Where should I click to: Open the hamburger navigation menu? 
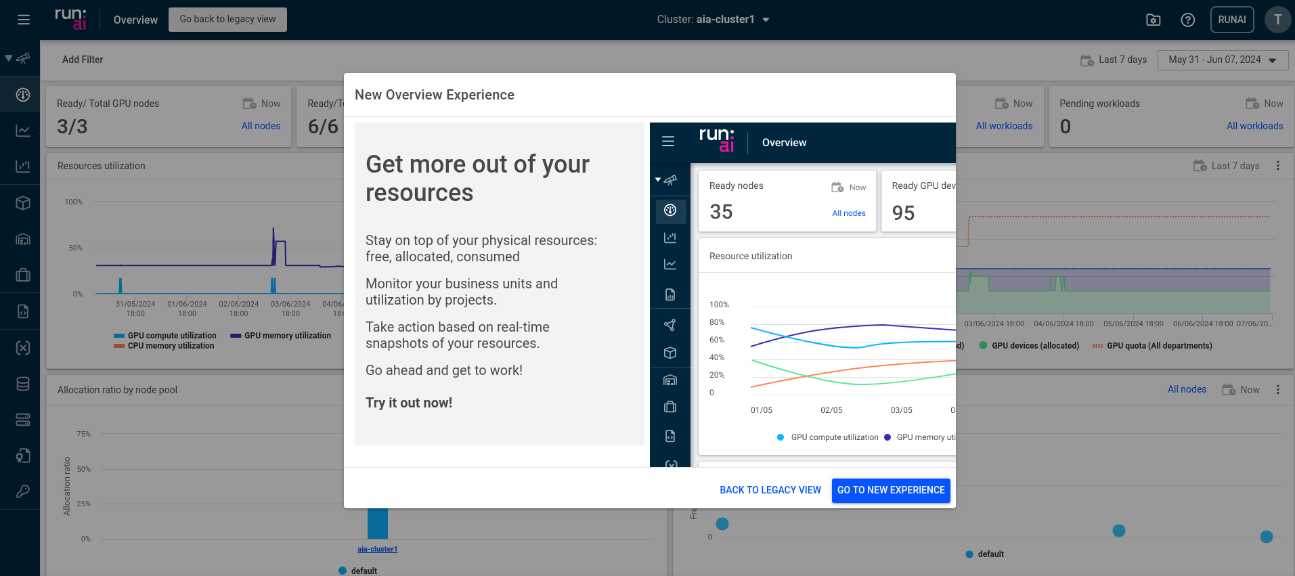click(24, 20)
